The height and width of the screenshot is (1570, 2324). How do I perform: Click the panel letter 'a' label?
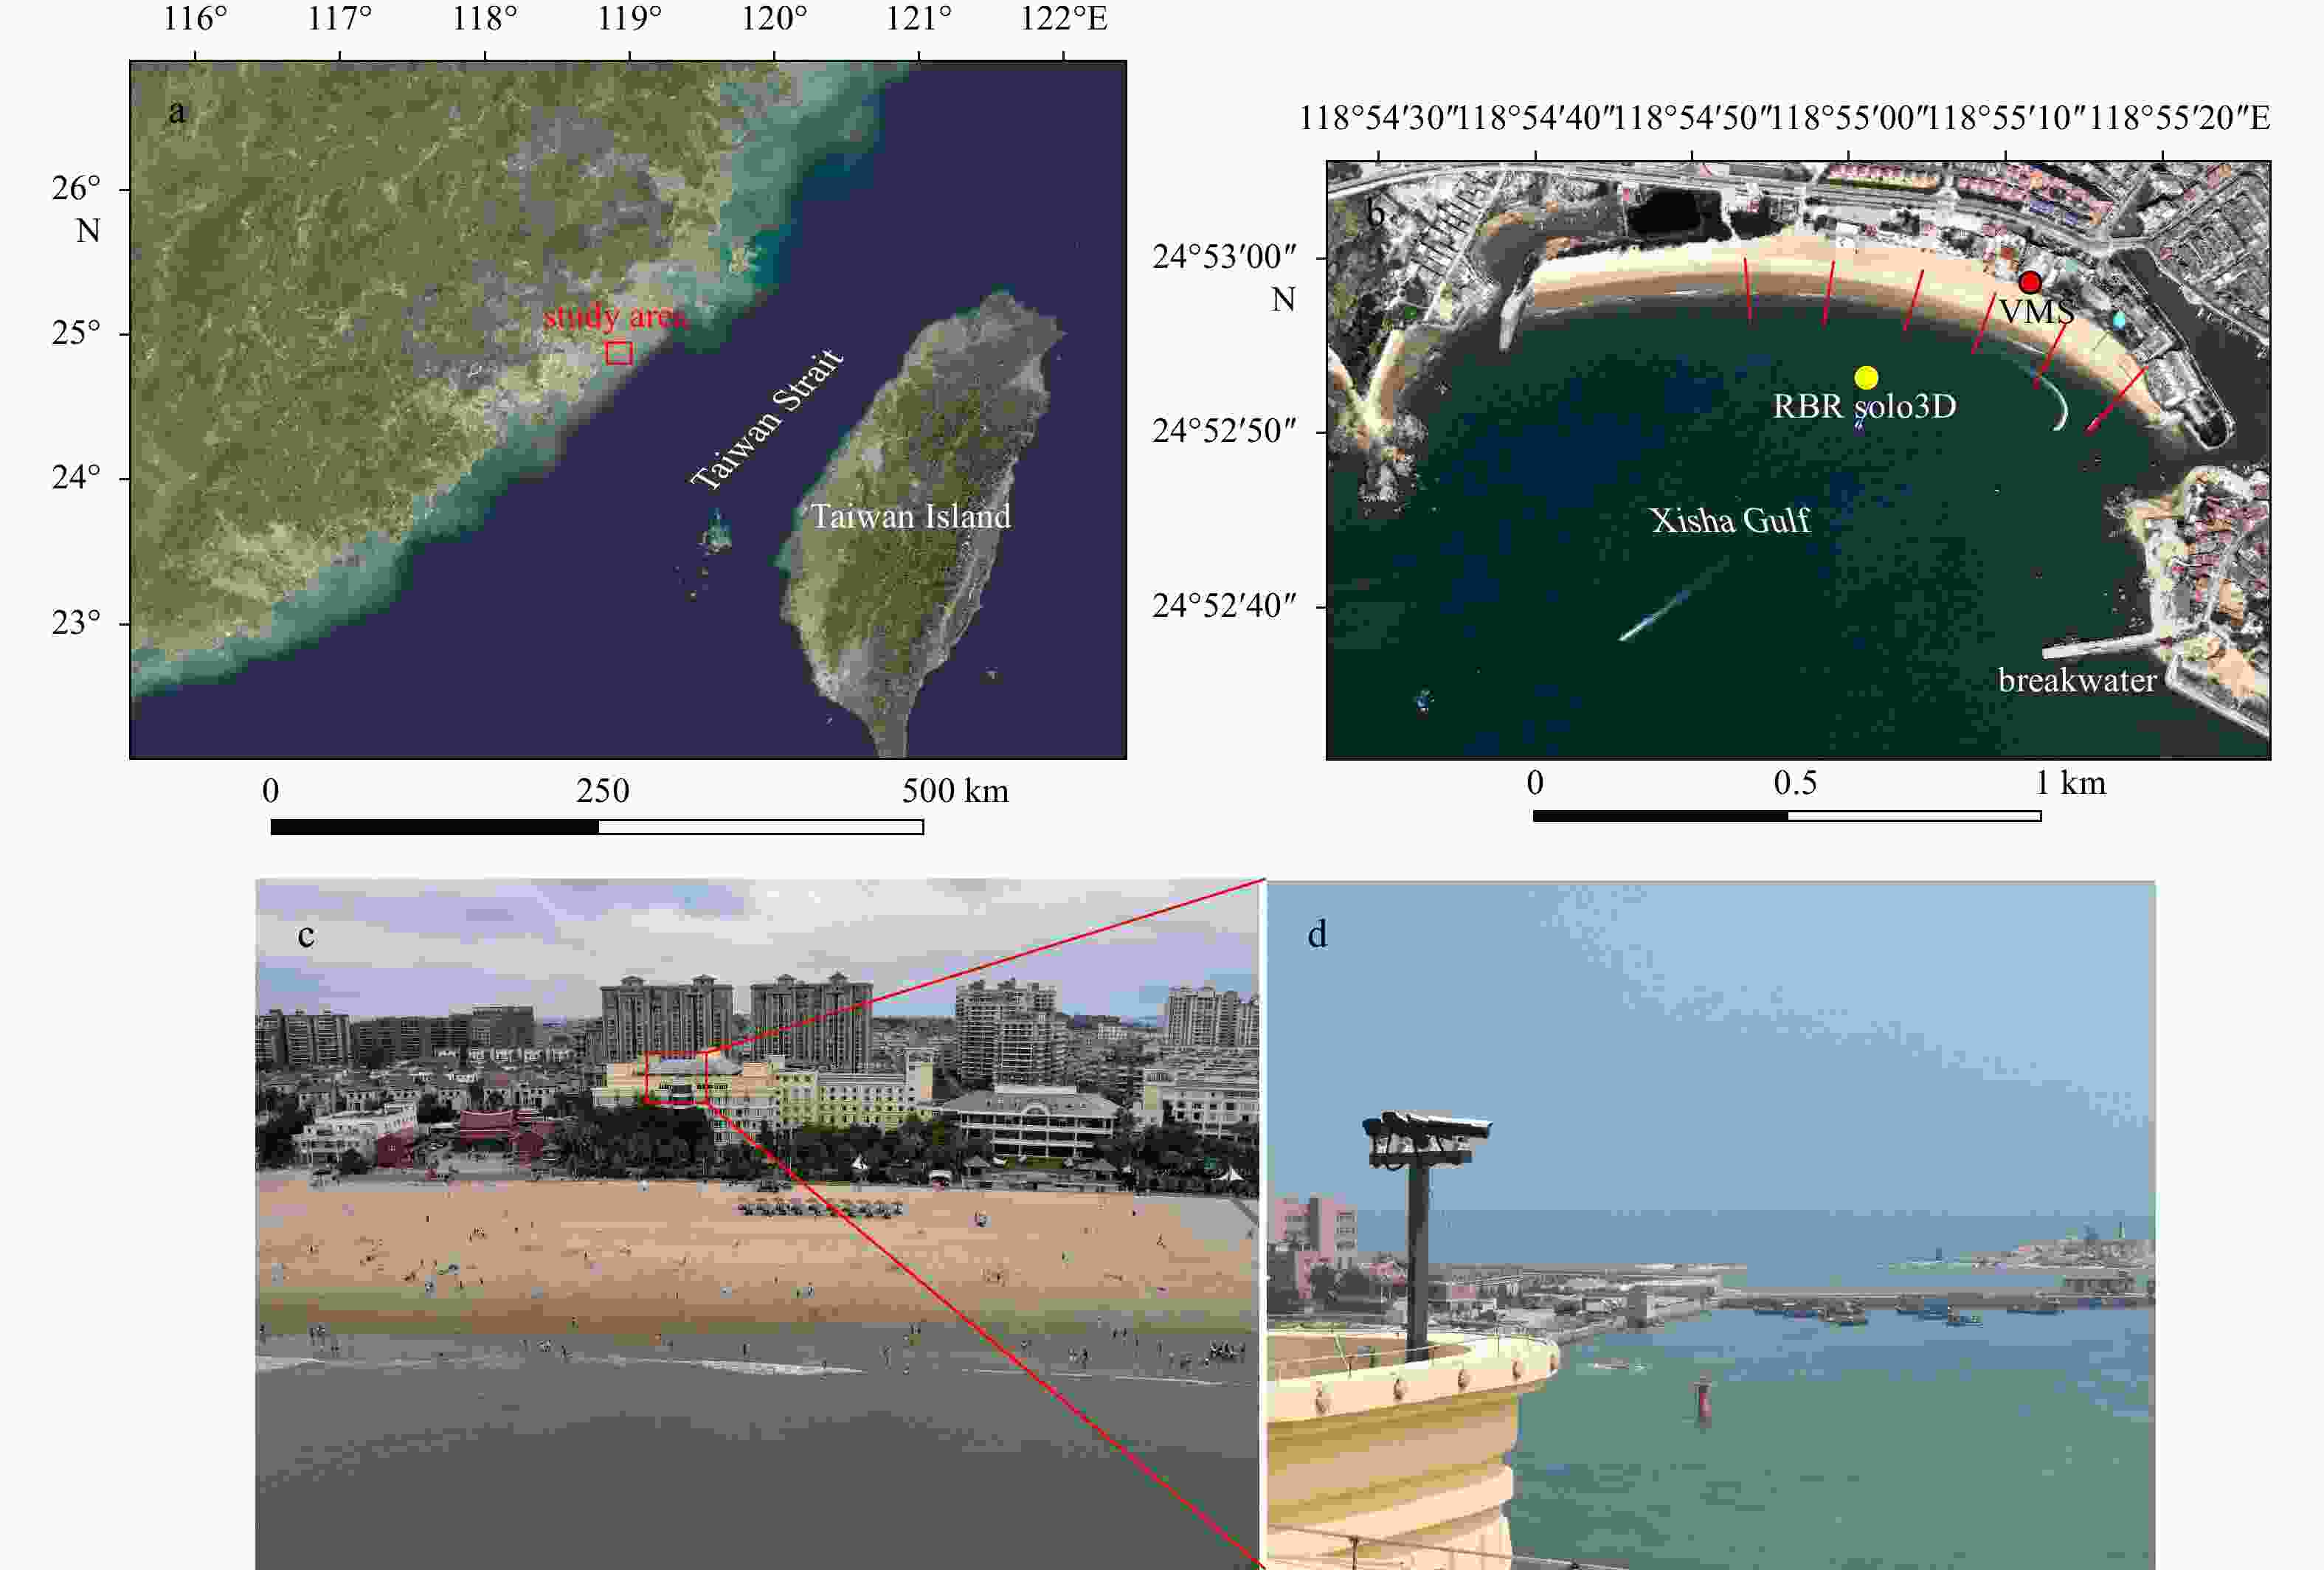pyautogui.click(x=177, y=111)
